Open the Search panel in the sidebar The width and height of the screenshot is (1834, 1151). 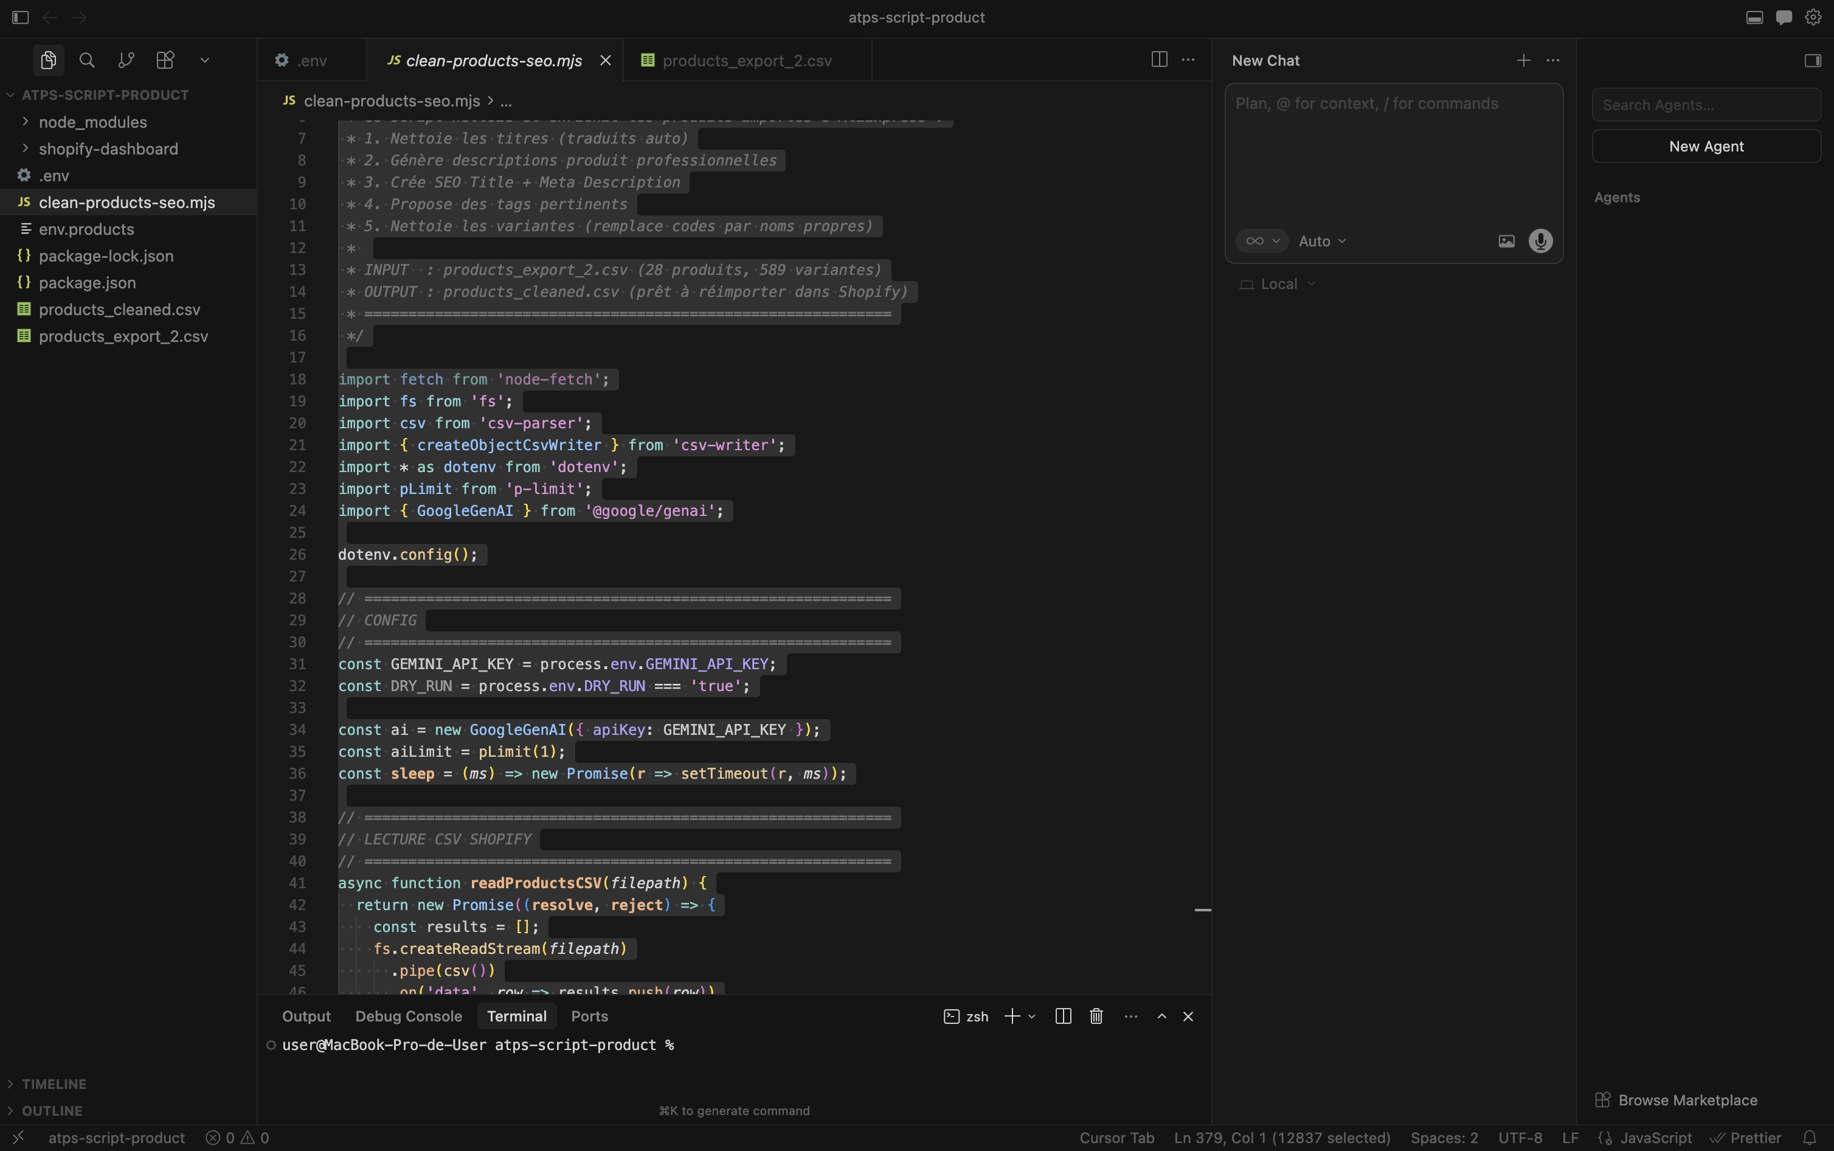87,60
